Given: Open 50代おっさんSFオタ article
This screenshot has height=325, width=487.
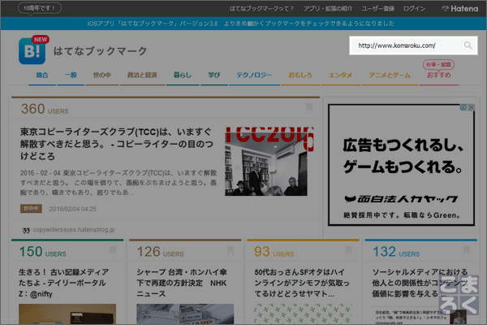Looking at the screenshot, I should coord(302,283).
